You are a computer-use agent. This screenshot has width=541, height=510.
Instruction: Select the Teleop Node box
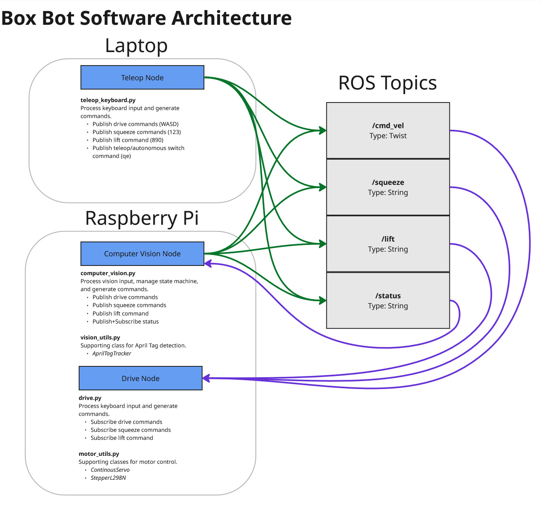pos(142,77)
